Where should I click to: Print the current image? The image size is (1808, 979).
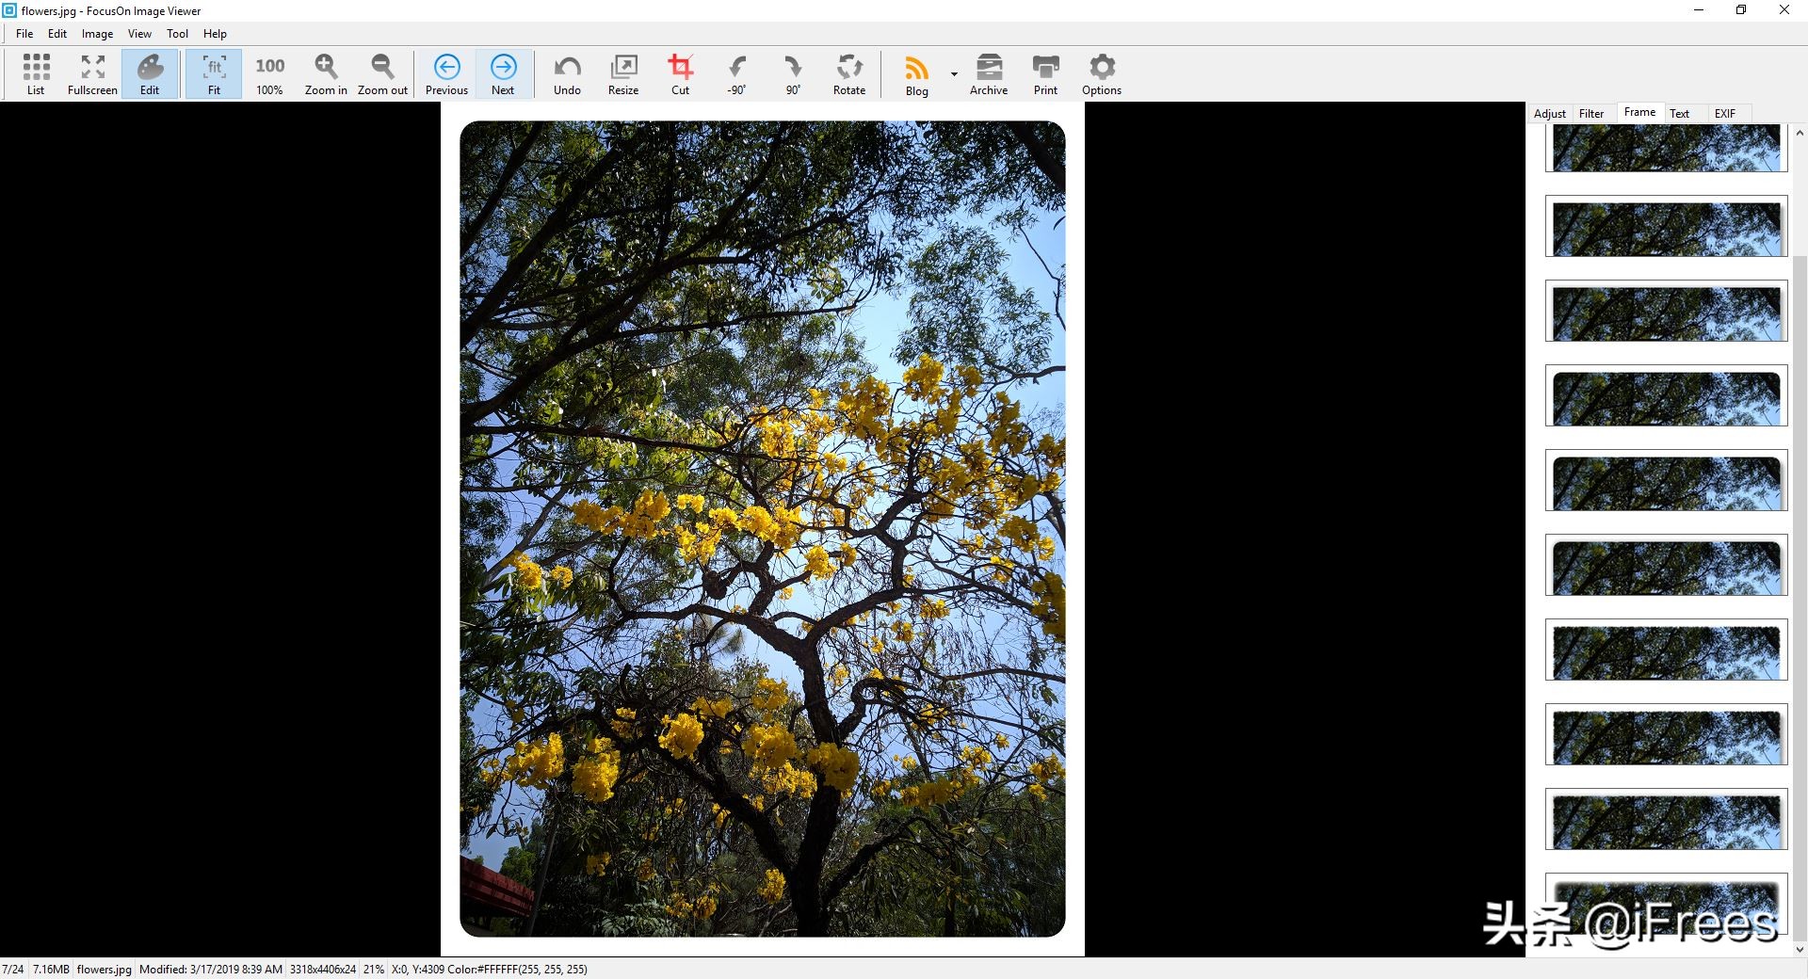(x=1045, y=74)
